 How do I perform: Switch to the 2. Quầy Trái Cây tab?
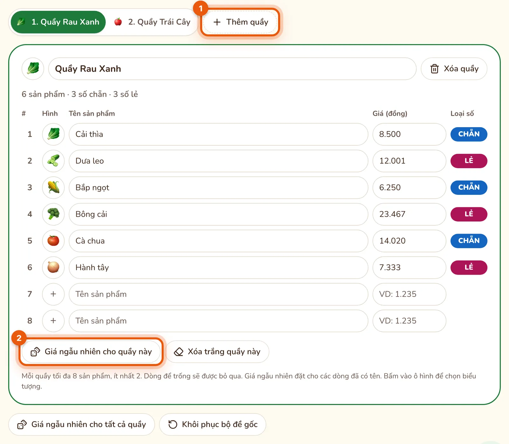click(152, 22)
